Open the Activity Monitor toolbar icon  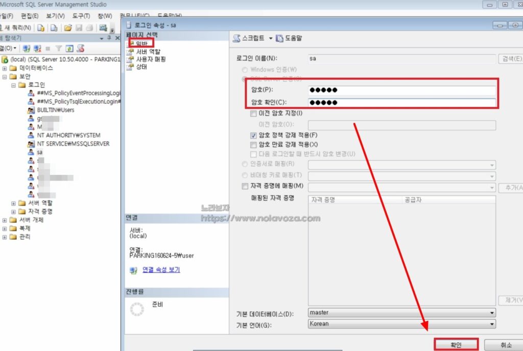coord(103,28)
